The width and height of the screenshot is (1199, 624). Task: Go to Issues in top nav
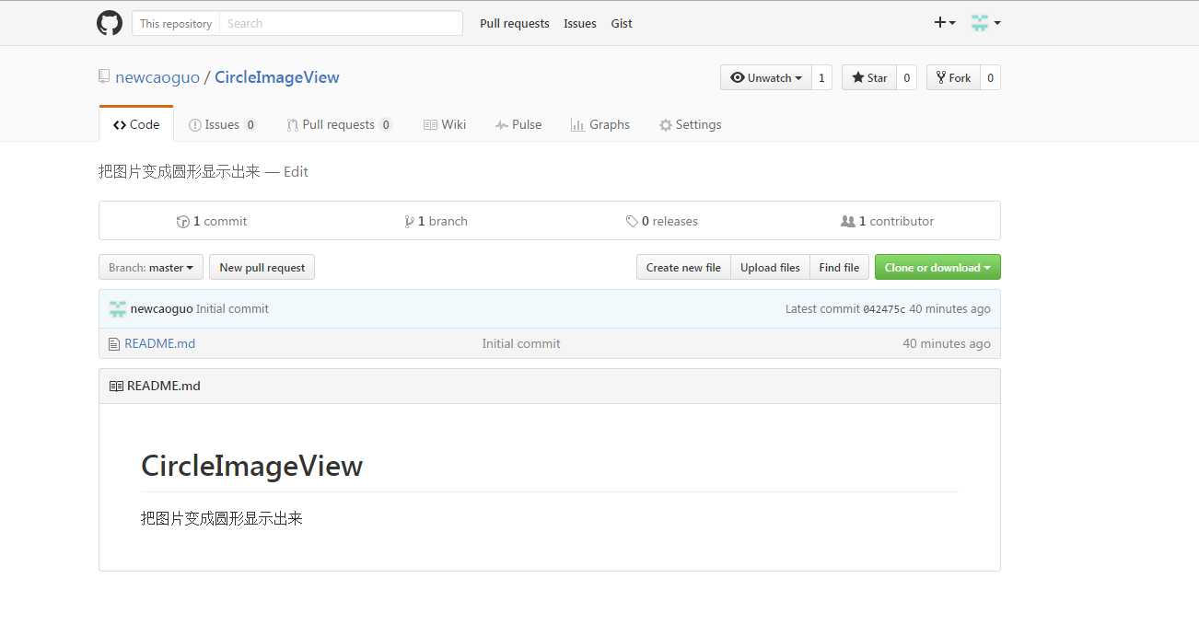(580, 23)
